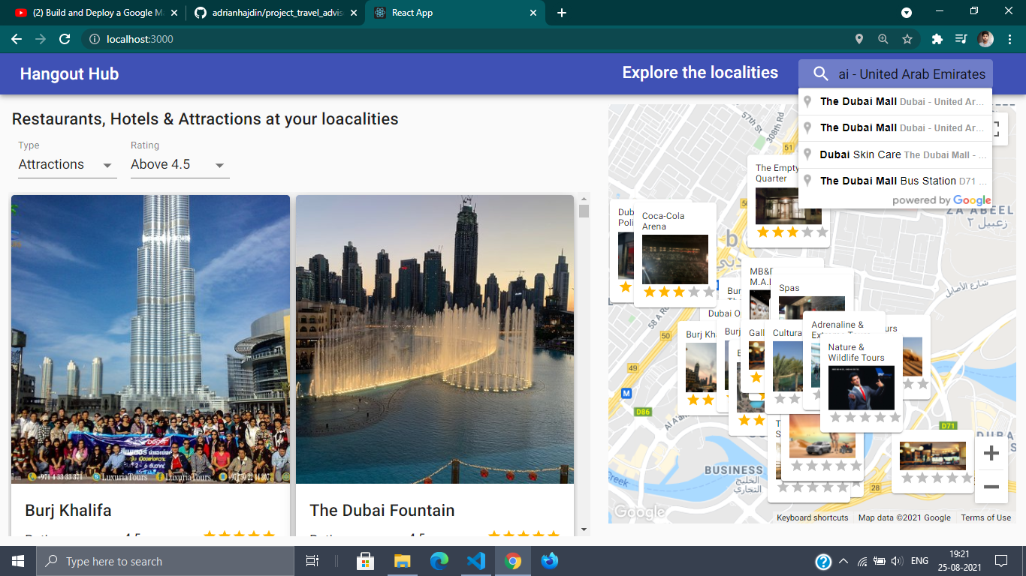The height and width of the screenshot is (576, 1026).
Task: Click The Dubai Fountain card title
Action: point(382,510)
